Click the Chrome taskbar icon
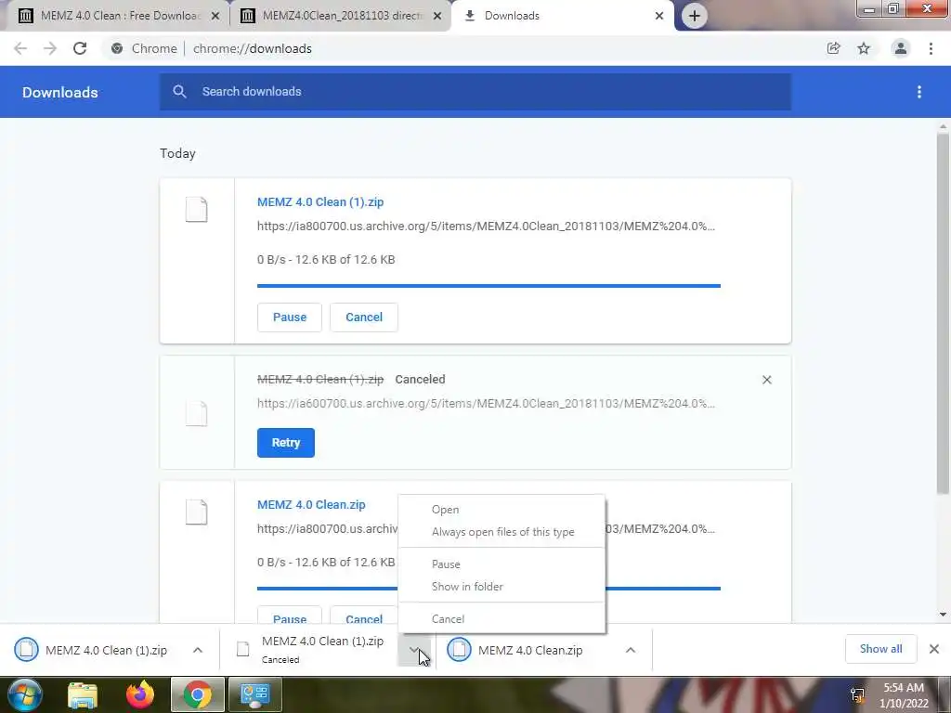This screenshot has height=713, width=951. (197, 694)
